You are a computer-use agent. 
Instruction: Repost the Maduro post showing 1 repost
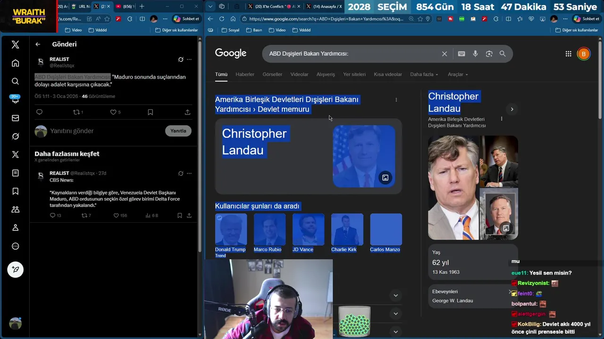[x=77, y=112]
